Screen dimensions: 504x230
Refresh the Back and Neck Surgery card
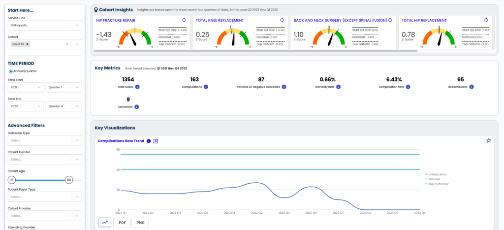(x=390, y=20)
